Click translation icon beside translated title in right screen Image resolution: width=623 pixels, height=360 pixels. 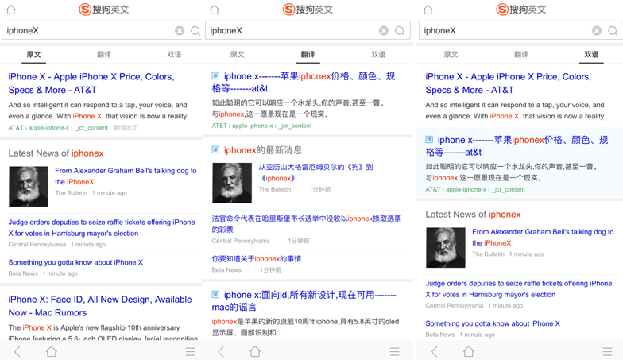(x=429, y=139)
